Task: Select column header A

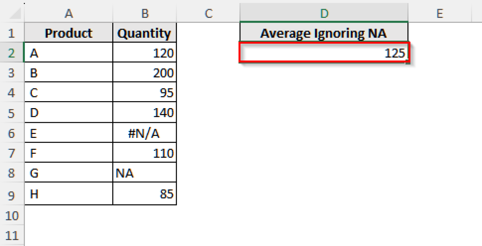Action: point(68,13)
